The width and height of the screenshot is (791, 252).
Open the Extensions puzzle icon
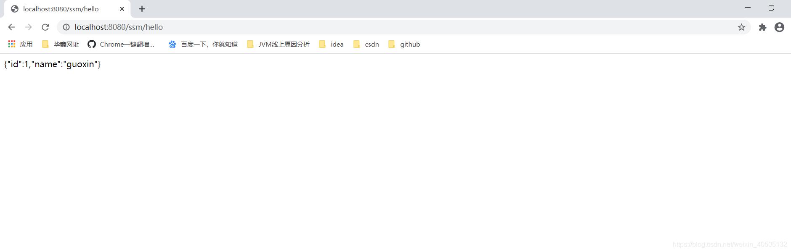[762, 27]
